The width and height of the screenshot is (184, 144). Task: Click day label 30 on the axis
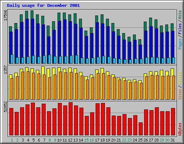tap(167, 140)
